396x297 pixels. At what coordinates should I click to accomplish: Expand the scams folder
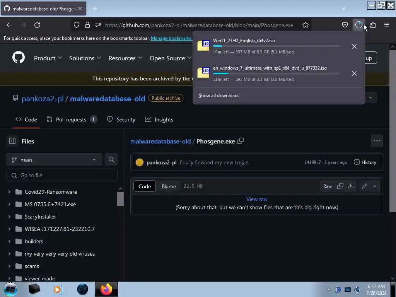(9, 266)
